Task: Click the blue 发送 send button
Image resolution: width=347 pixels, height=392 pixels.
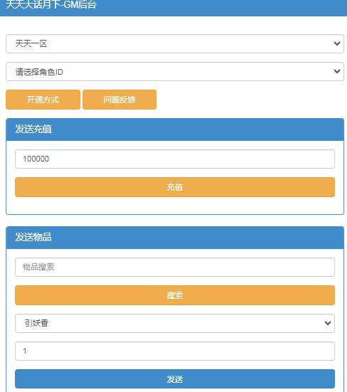Action: (x=175, y=378)
